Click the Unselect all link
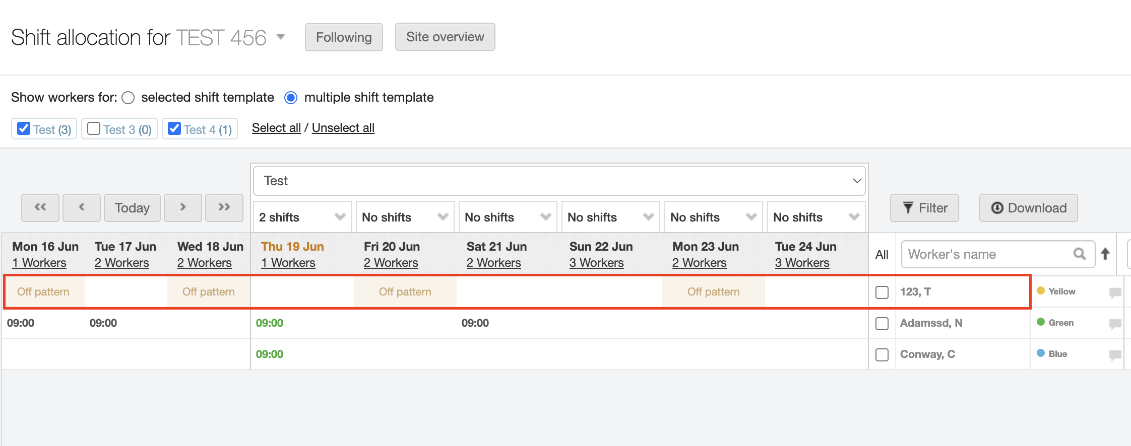The height and width of the screenshot is (446, 1131). point(343,128)
